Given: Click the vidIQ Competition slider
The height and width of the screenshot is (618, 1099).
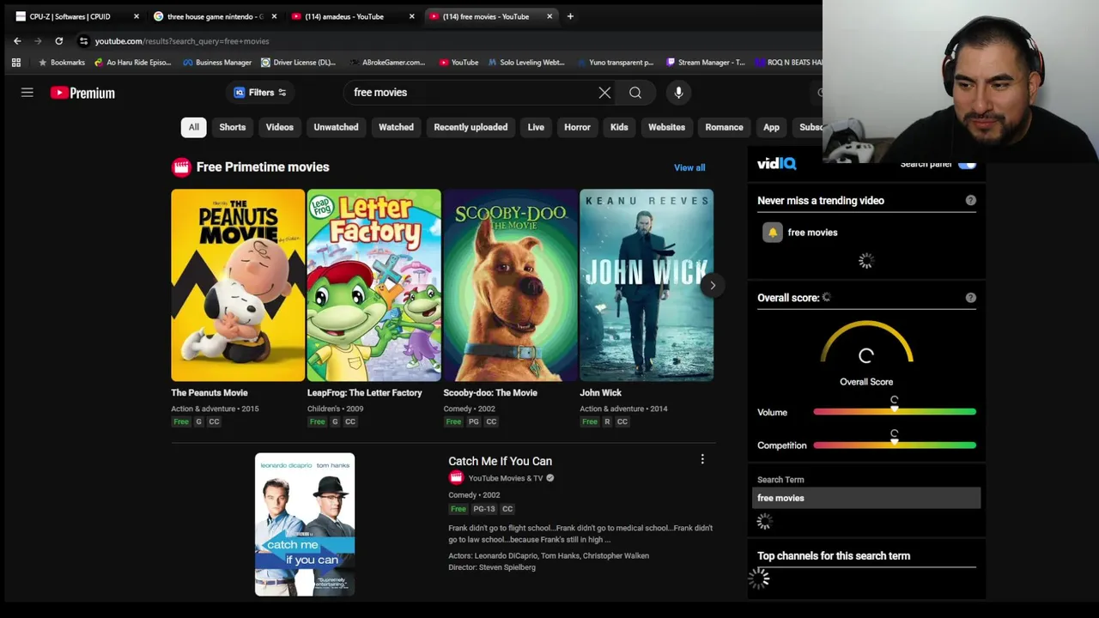Looking at the screenshot, I should pos(894,445).
